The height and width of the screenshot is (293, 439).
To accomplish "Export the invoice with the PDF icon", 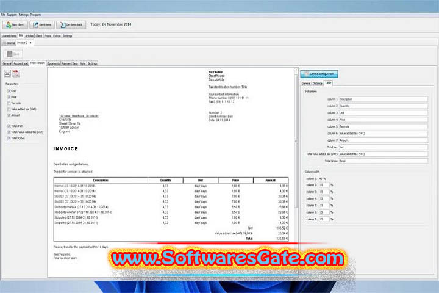I will click(16, 73).
